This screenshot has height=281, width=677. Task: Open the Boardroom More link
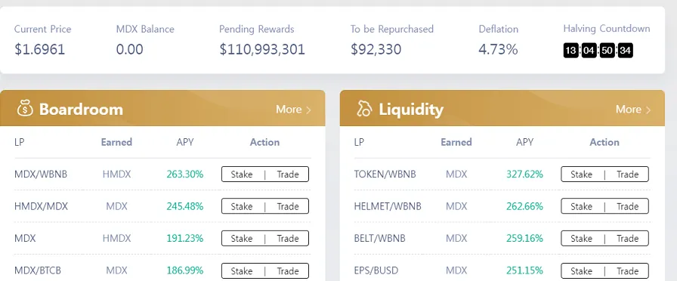(x=293, y=110)
